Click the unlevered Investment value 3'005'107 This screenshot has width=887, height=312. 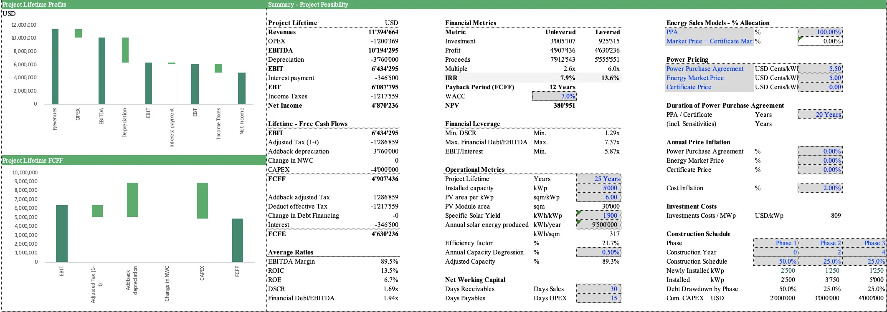tap(563, 41)
